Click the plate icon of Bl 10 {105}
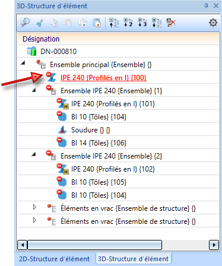This screenshot has width=222, height=266. tap(62, 182)
